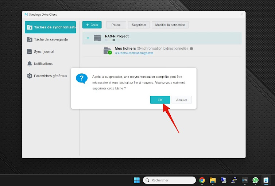The width and height of the screenshot is (275, 186).
Task: Open WhatsApp from the taskbar
Action: point(255,180)
